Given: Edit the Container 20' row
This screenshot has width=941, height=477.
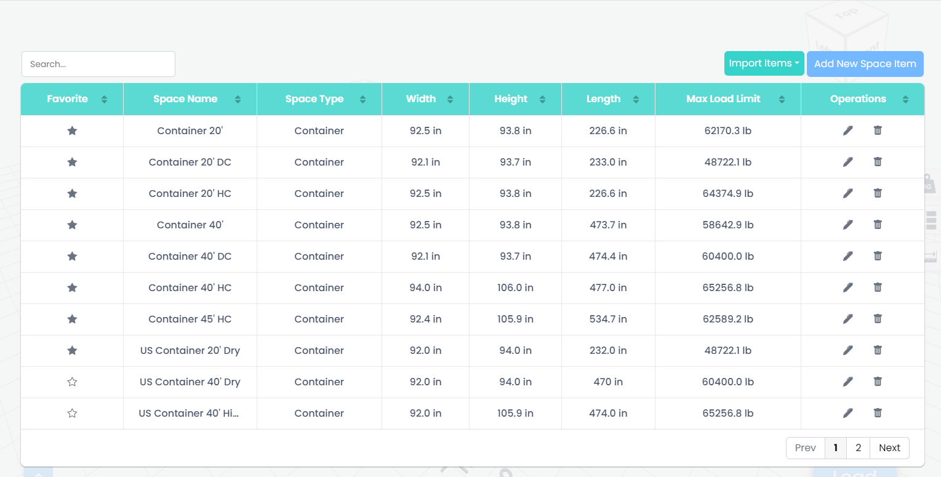Looking at the screenshot, I should pos(848,130).
